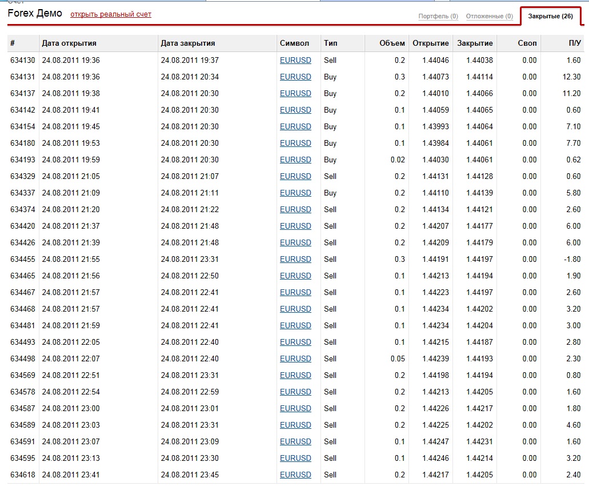Click the volume value 0.05
The width and height of the screenshot is (589, 490).
tap(398, 358)
